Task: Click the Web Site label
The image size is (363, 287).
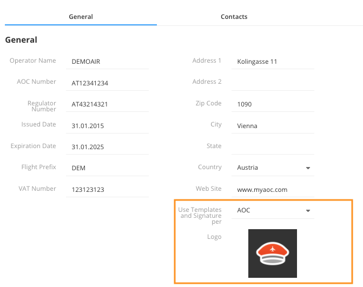Action: [x=209, y=189]
